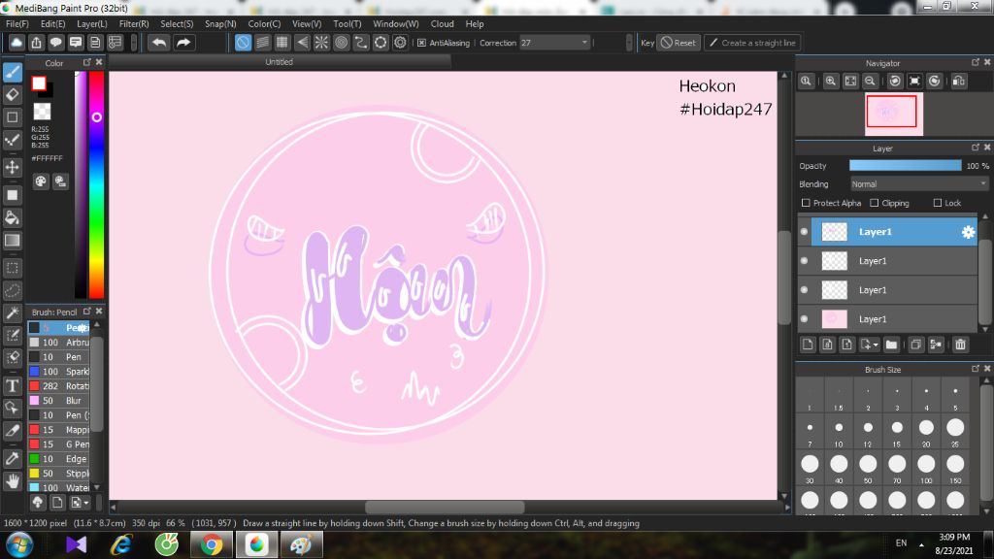
Task: Select the Operation tool with cursor polygon
Action: tap(13, 408)
